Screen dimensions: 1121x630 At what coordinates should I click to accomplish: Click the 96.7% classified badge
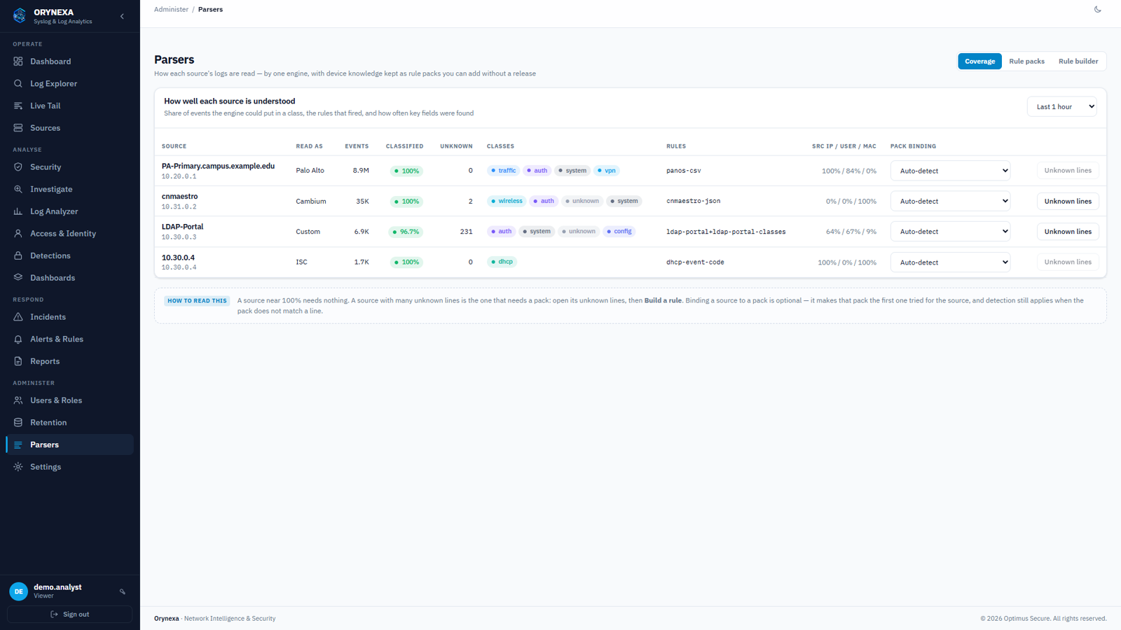(406, 232)
